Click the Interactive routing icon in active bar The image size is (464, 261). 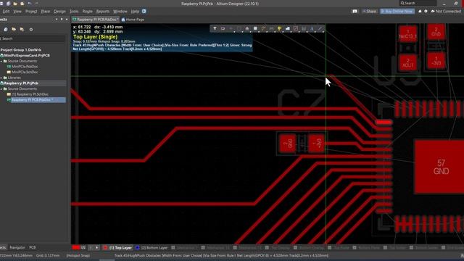pyautogui.click(x=263, y=28)
